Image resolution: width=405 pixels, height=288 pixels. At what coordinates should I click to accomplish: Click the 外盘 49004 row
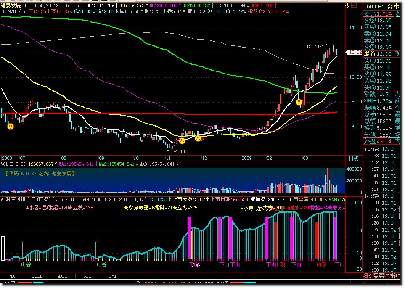coord(382,141)
